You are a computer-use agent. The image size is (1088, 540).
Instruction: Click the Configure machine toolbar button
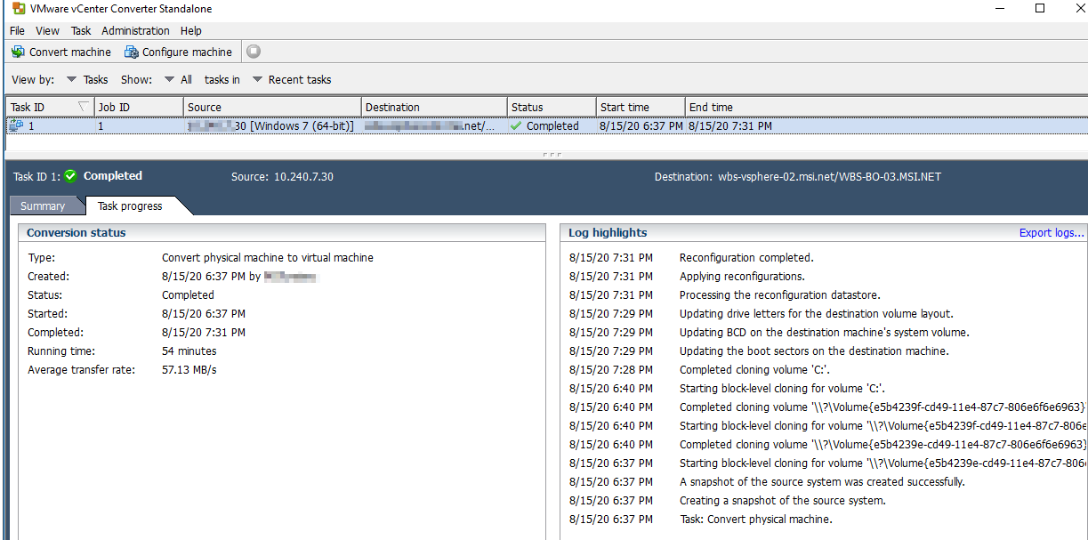pos(178,52)
